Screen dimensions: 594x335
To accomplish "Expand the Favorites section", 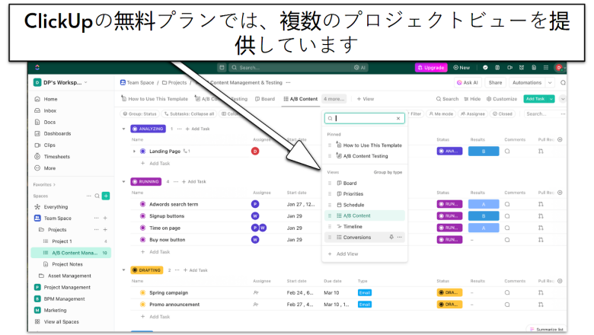I will point(44,185).
